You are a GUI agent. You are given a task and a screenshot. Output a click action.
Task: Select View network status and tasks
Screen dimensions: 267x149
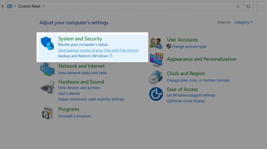[x=82, y=73]
